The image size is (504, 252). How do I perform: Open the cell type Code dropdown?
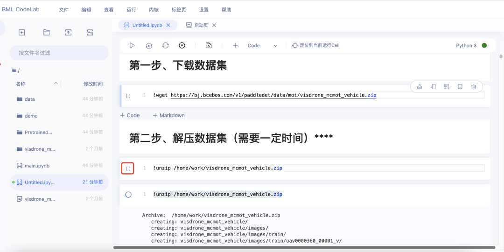point(262,46)
